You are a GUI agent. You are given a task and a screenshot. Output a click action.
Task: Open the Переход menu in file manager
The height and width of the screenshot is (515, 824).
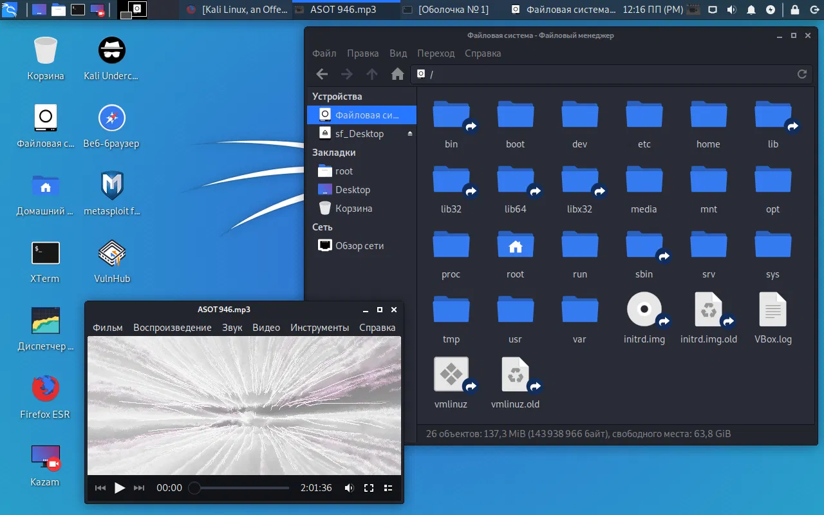point(436,53)
